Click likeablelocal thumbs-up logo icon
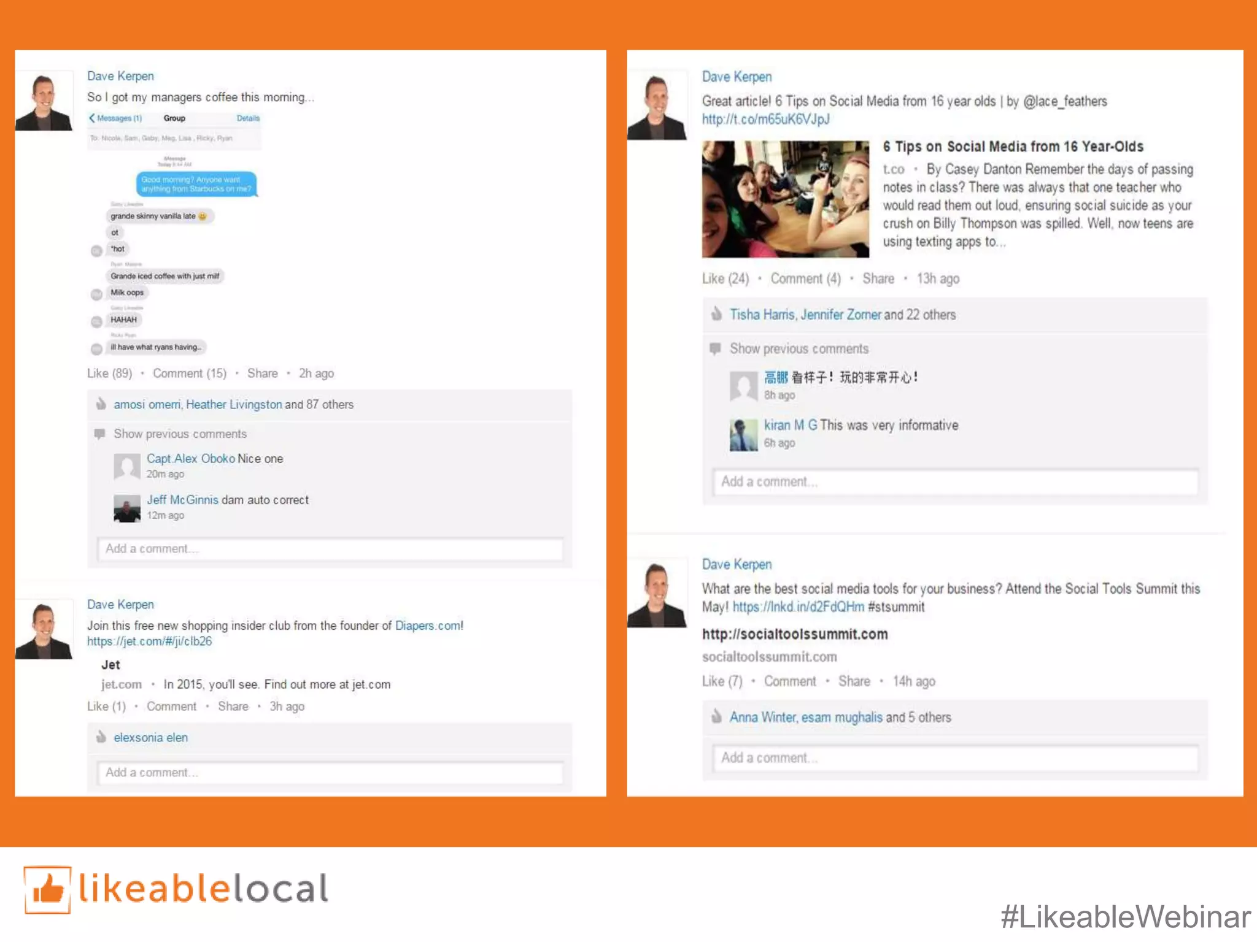The image size is (1257, 942). [48, 889]
